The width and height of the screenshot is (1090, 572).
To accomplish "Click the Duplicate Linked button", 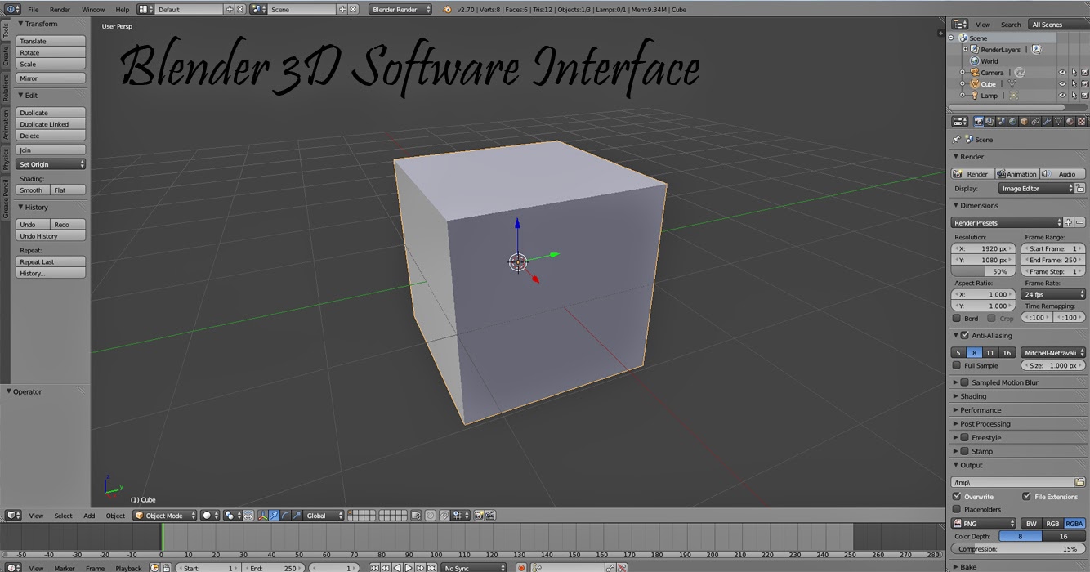I will pos(51,124).
